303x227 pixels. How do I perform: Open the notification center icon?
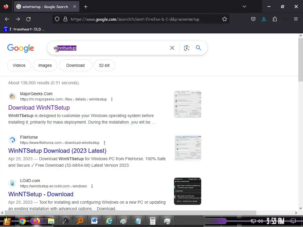[293, 221]
